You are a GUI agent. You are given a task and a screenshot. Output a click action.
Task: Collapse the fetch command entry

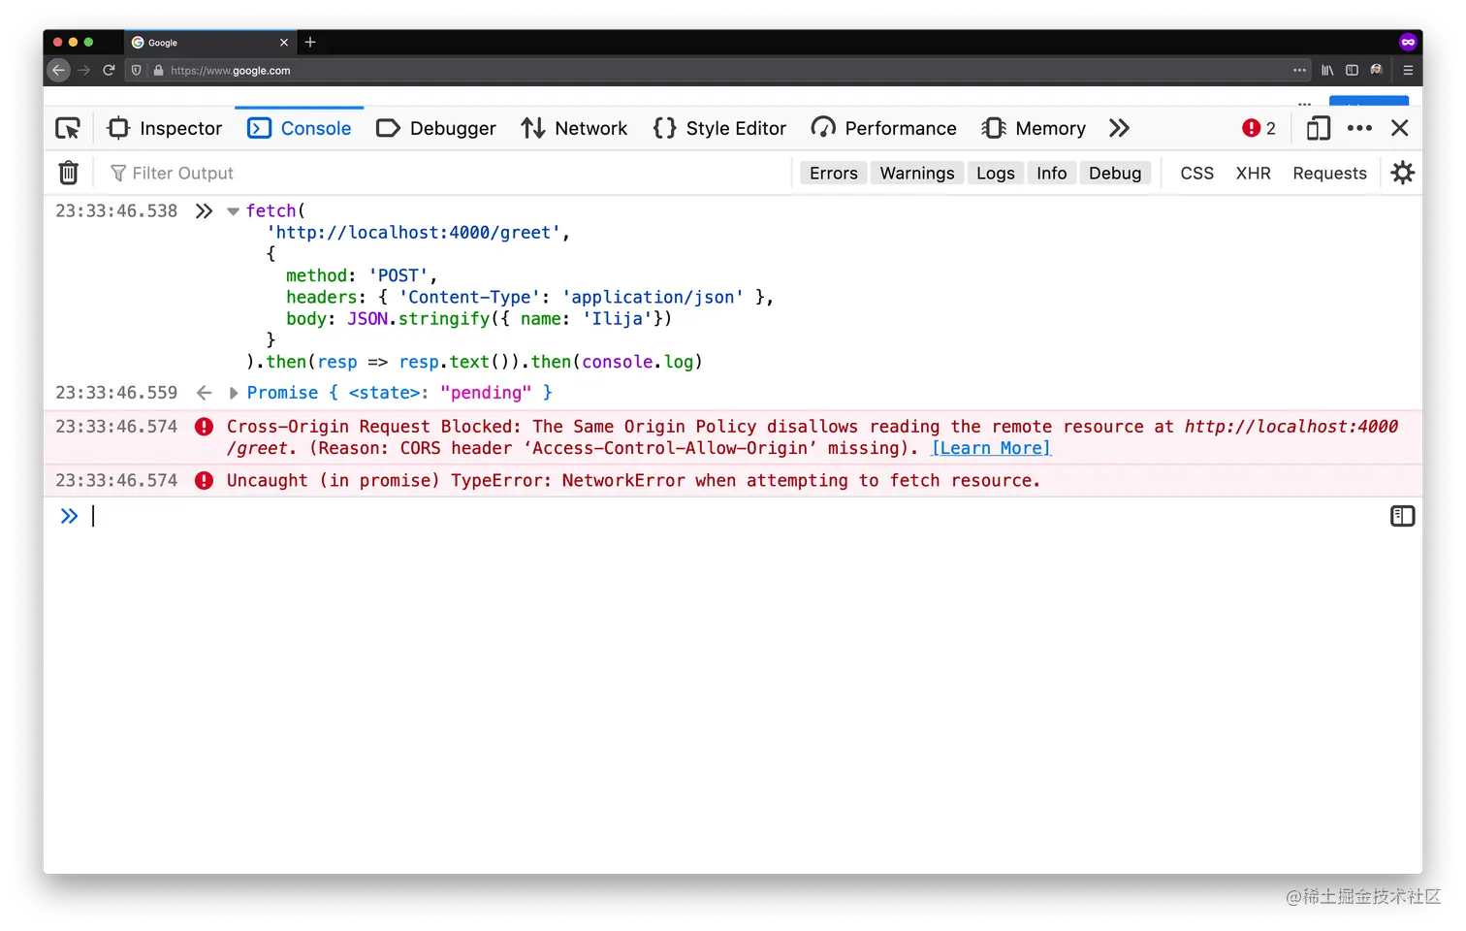tap(233, 211)
